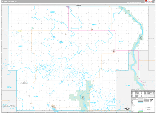Select ZIP code label 58755
This screenshot has width=156, height=113.
tap(9, 87)
